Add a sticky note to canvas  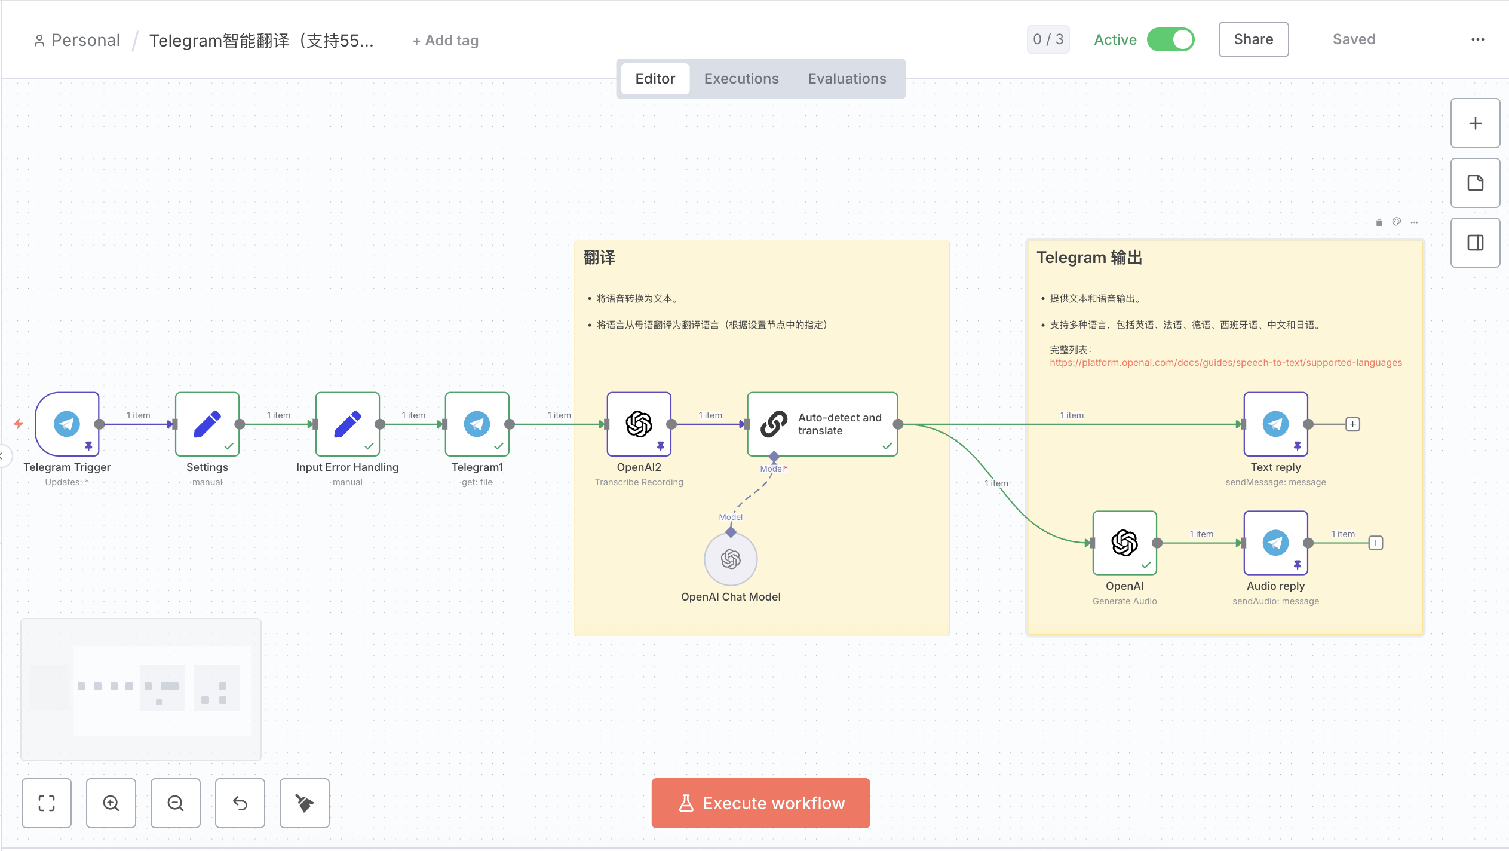coord(1475,183)
